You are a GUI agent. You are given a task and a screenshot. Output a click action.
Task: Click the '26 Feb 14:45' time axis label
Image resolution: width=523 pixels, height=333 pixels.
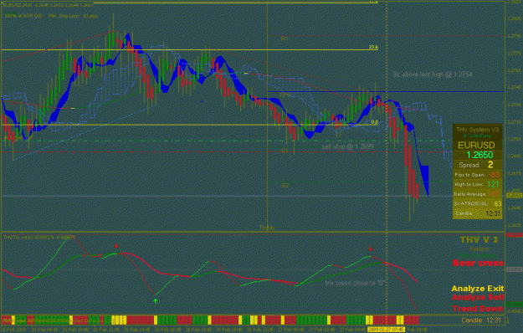click(137, 330)
